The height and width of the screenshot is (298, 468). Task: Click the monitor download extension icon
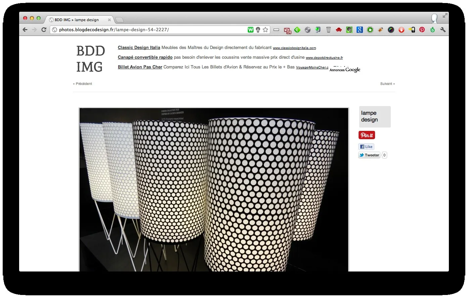pos(318,30)
